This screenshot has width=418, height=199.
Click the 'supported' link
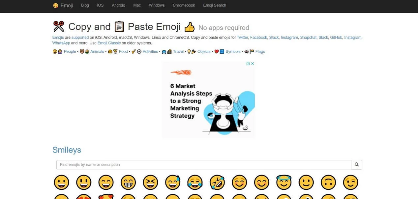click(80, 38)
